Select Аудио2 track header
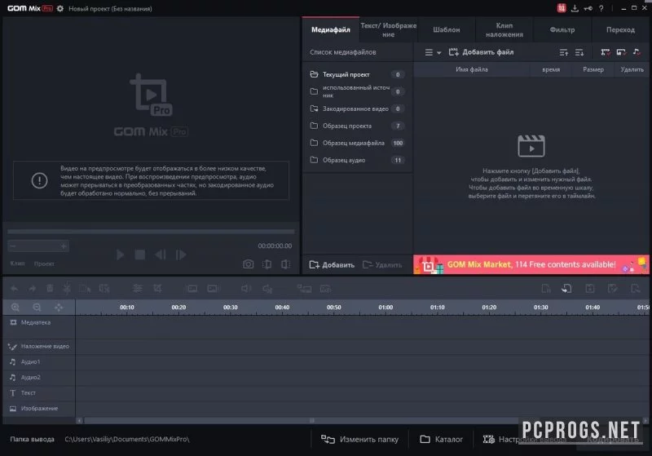 pyautogui.click(x=38, y=378)
